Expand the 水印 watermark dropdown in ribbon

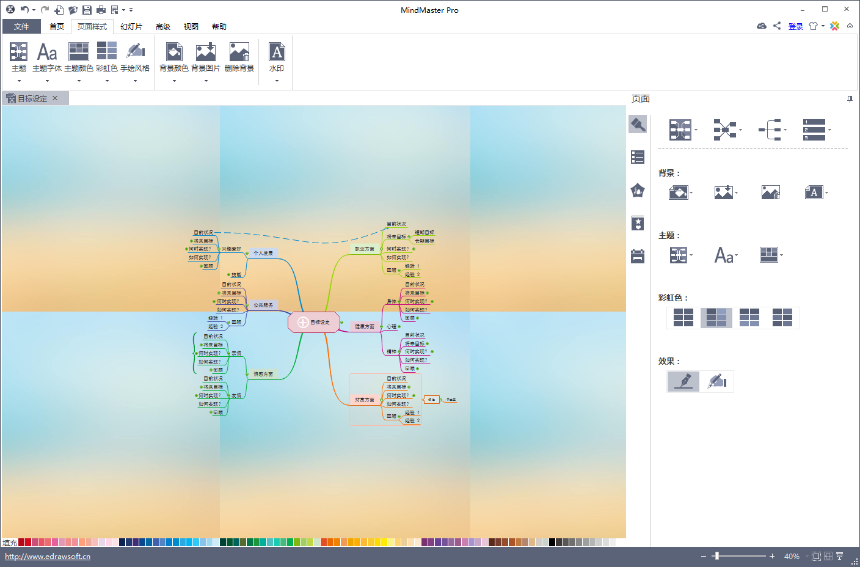click(x=277, y=81)
